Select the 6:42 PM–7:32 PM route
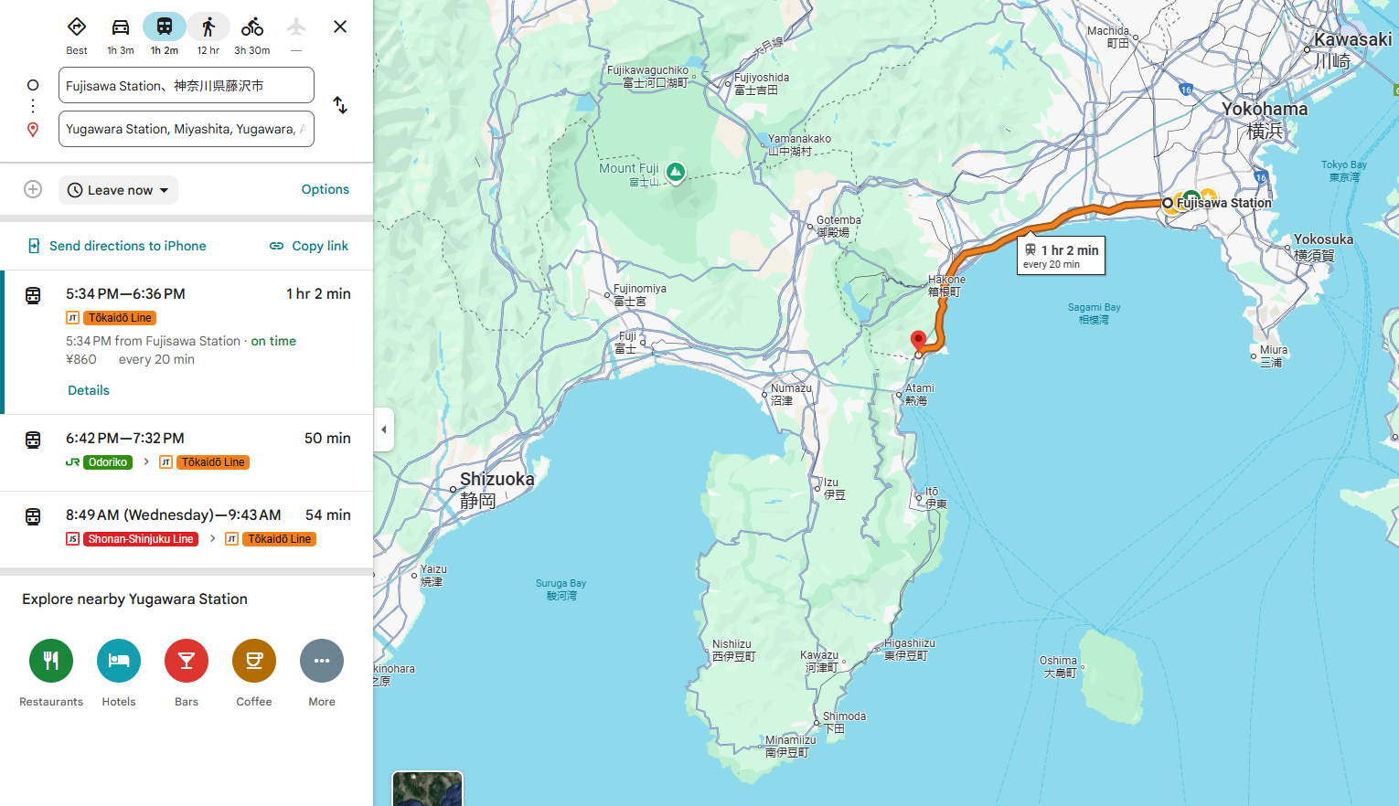 [187, 452]
